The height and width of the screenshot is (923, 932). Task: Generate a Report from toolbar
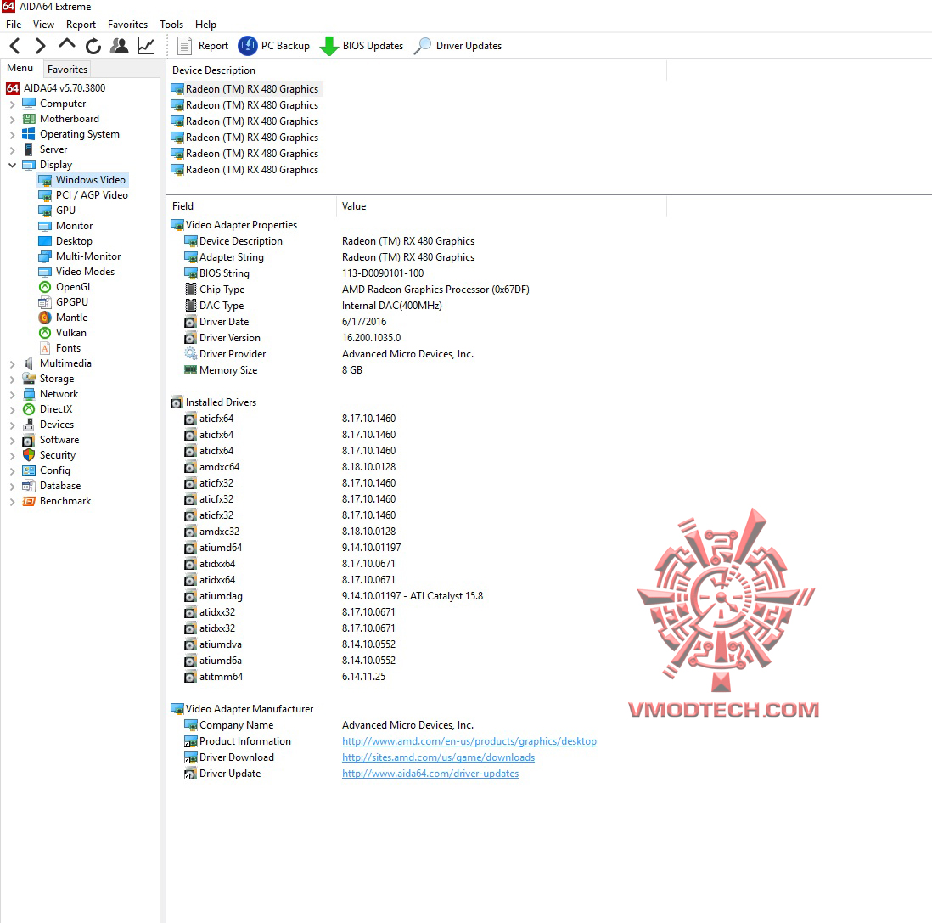(203, 46)
